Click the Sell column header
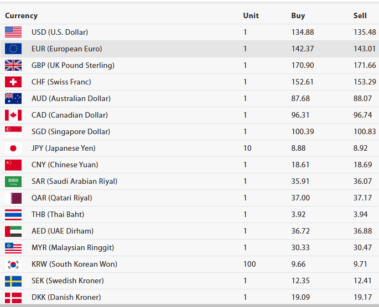 [360, 15]
